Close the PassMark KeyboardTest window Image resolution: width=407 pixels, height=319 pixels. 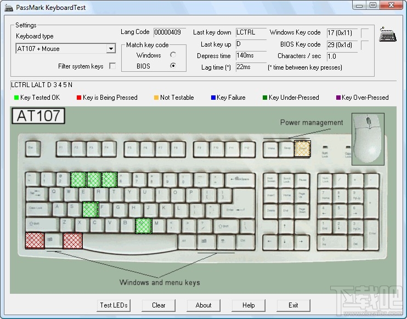[392, 5]
